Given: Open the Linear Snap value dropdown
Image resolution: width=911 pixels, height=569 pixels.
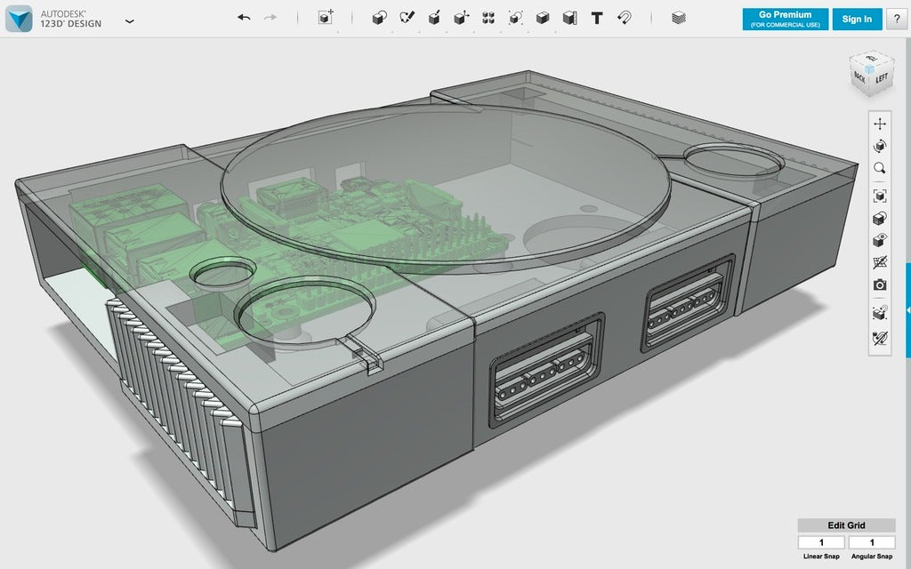Looking at the screenshot, I should 821,542.
